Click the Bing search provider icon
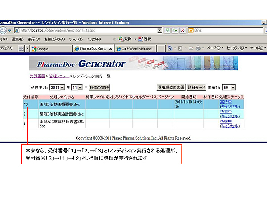This screenshot has height=200, width=267. point(191,30)
